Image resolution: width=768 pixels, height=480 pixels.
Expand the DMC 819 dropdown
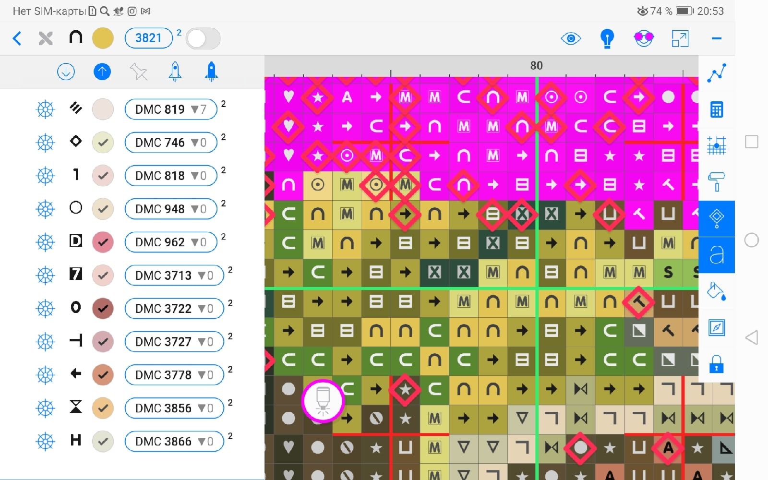tap(171, 109)
